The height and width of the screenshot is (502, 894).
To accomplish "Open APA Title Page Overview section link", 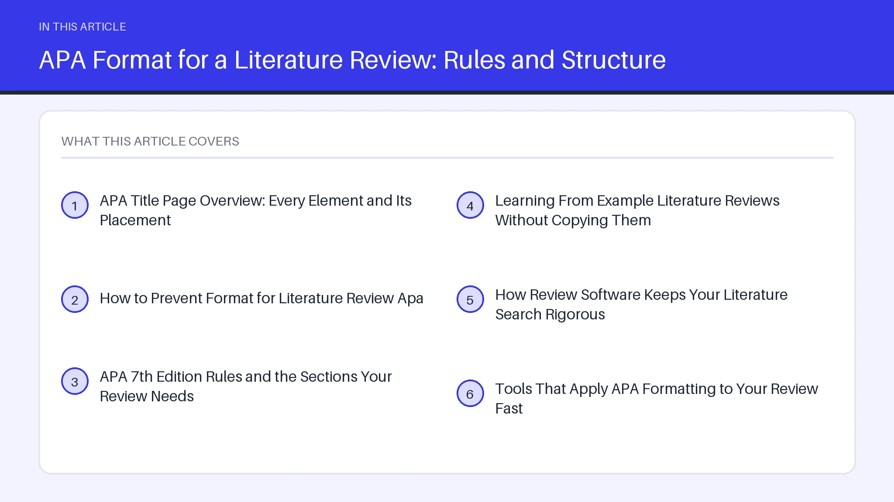I will point(256,210).
